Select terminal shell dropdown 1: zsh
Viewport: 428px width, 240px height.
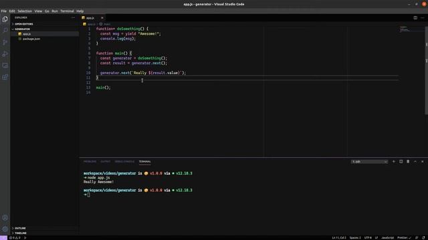369,161
